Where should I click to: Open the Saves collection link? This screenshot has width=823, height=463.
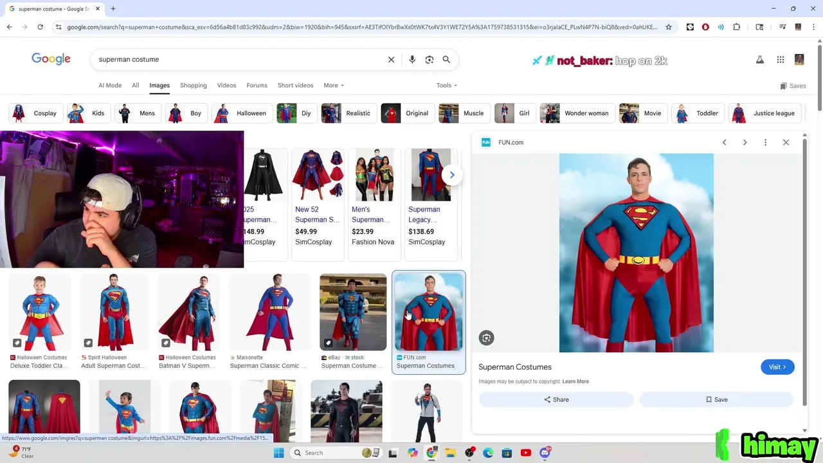(x=793, y=86)
